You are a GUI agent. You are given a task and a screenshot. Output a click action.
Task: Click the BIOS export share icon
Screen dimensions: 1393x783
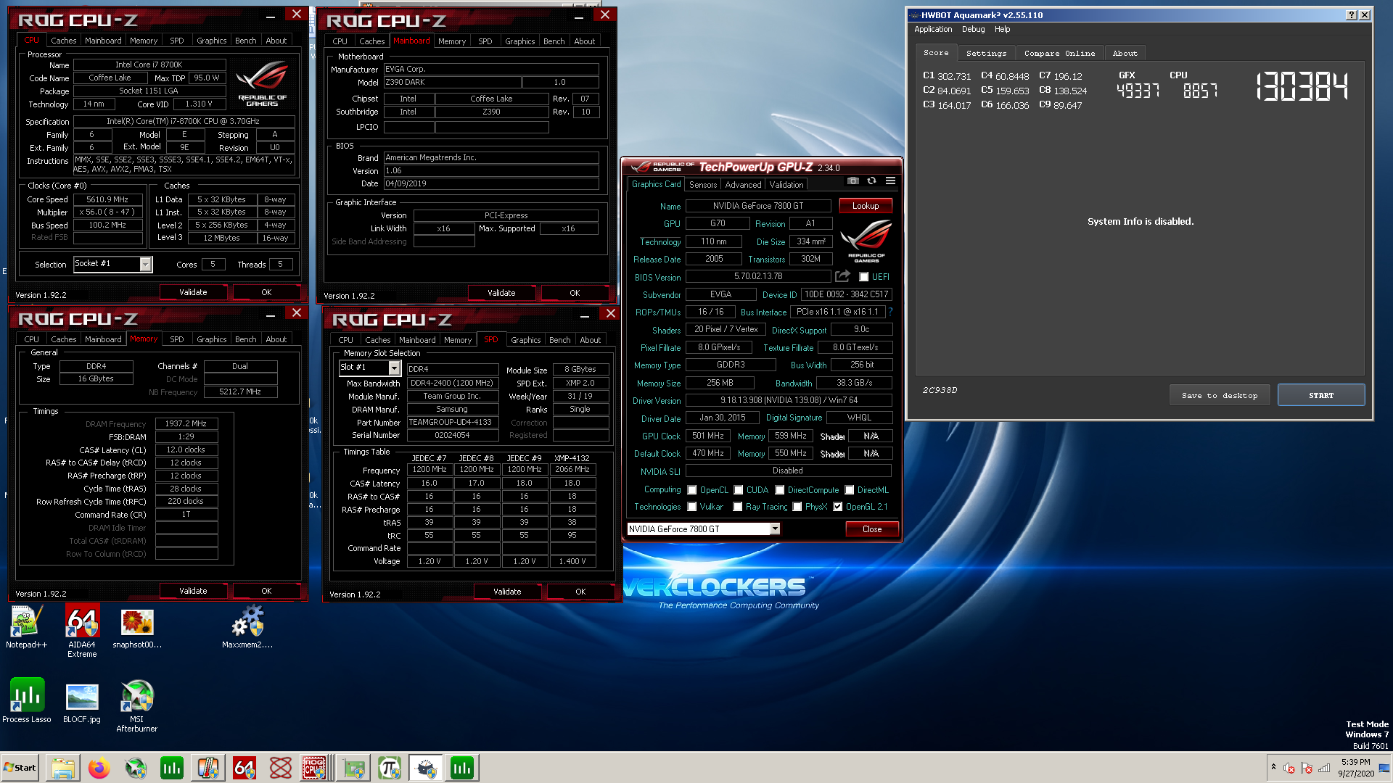pos(842,276)
